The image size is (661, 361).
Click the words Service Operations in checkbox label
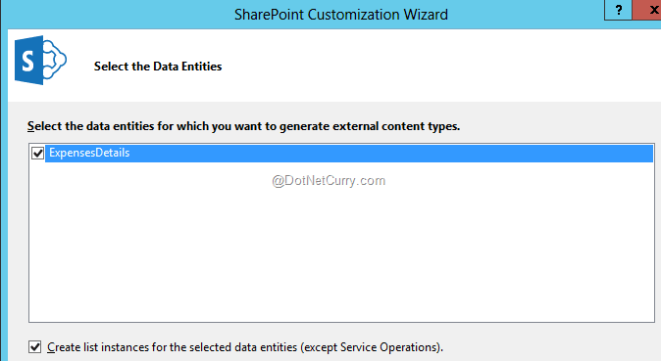tap(390, 347)
